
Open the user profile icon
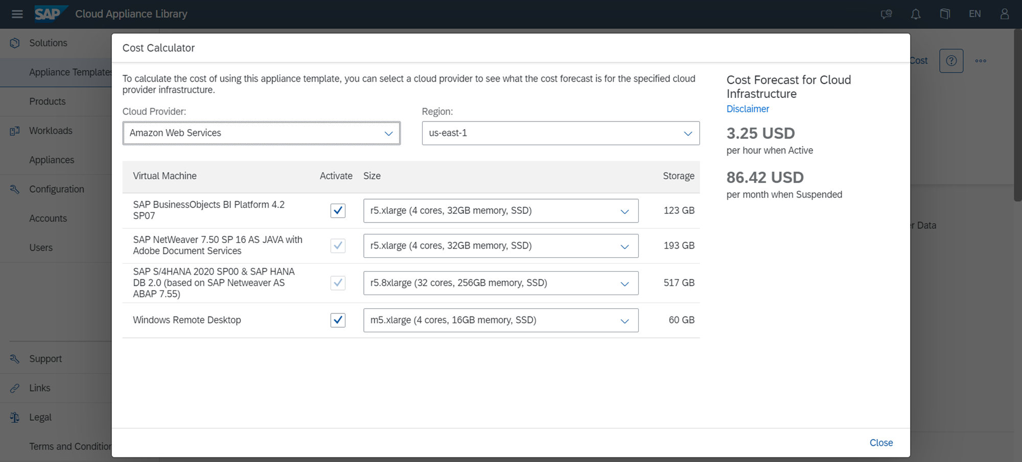1004,14
